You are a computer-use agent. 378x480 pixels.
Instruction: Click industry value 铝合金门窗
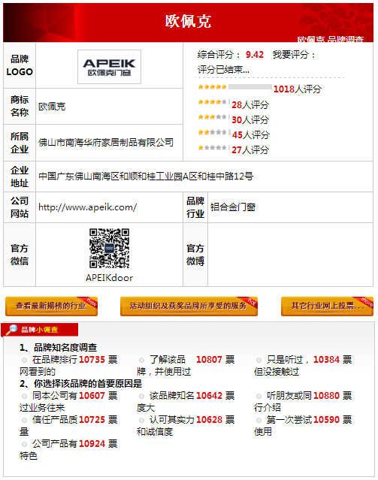pos(233,207)
